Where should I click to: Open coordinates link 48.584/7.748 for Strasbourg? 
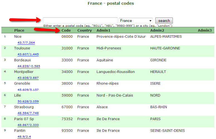point(28,113)
